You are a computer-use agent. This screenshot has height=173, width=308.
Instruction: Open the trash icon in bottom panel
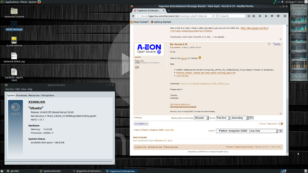(x=306, y=171)
